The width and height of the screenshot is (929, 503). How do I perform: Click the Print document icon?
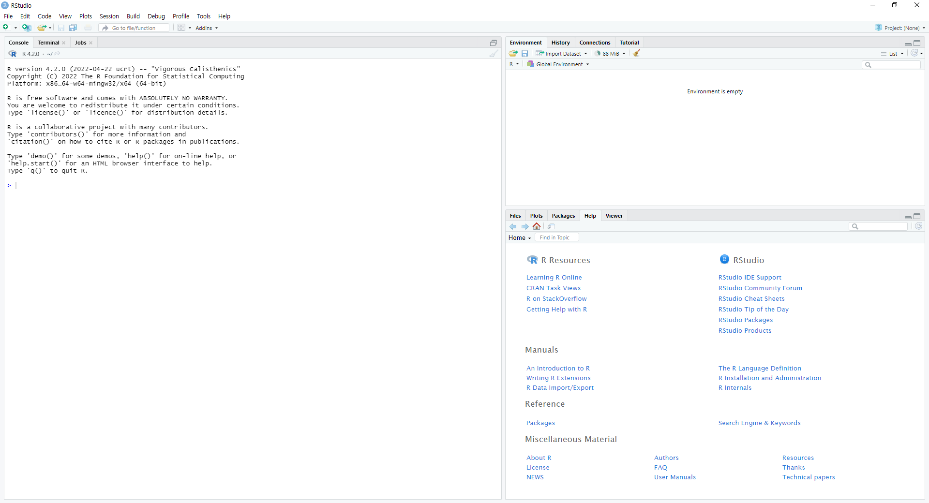tap(88, 28)
